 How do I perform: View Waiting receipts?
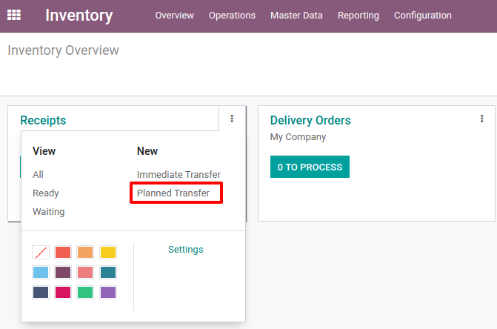[48, 211]
